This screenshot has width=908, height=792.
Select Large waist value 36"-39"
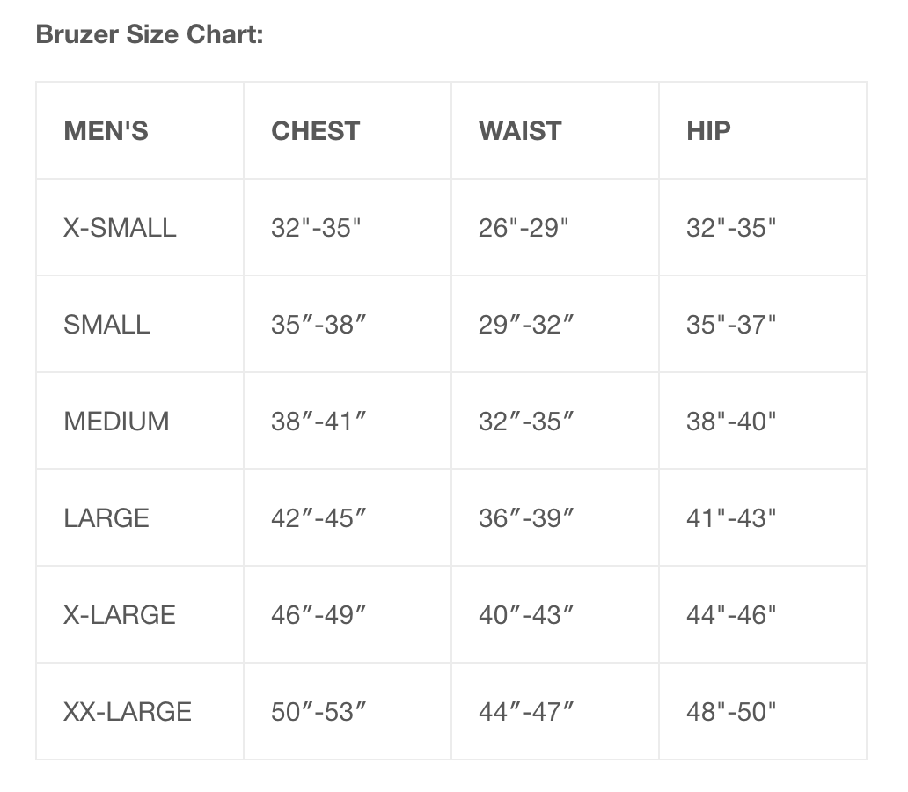point(526,518)
